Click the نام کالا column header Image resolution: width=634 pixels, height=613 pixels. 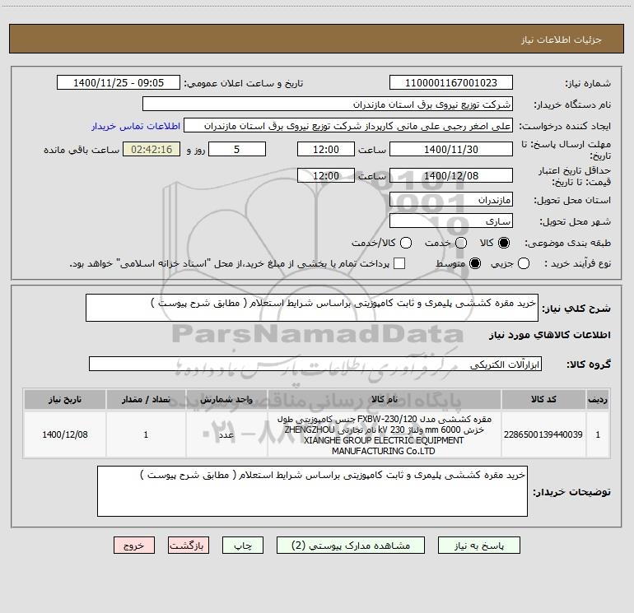385,399
